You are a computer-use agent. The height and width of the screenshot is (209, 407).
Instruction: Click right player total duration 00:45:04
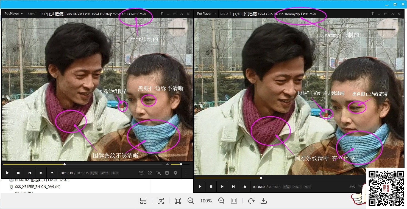tap(275, 187)
